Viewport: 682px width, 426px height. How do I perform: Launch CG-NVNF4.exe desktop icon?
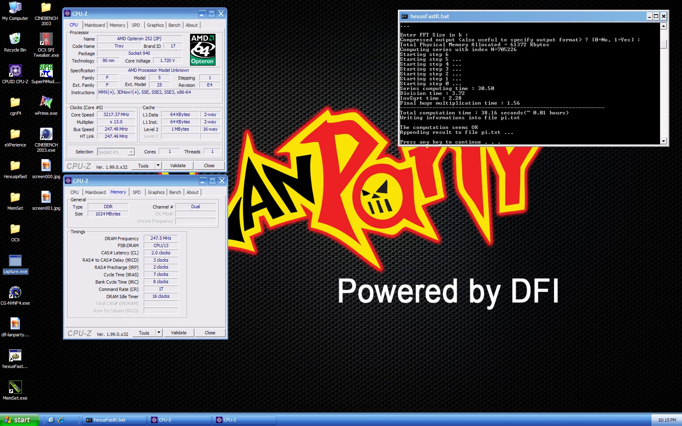click(15, 296)
